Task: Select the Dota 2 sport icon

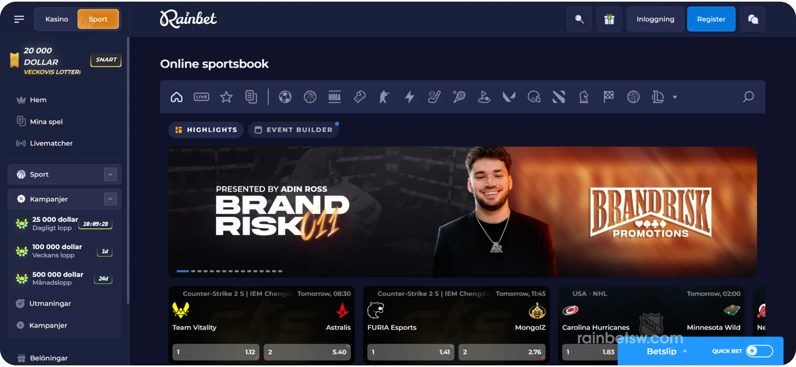Action: 559,97
